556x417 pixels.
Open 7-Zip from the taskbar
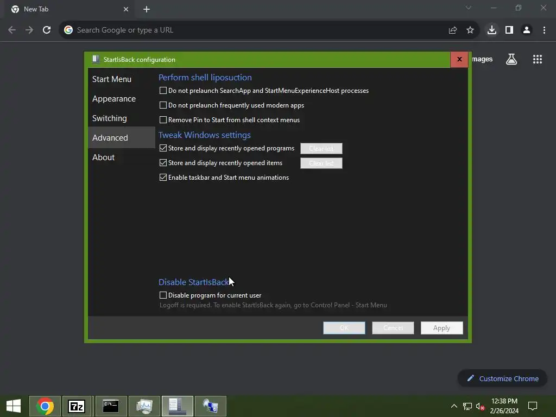coord(77,406)
